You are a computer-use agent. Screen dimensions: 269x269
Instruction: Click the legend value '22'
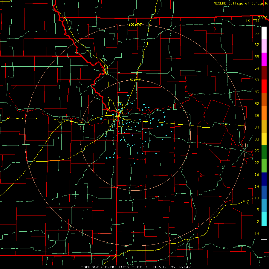pos(257,163)
